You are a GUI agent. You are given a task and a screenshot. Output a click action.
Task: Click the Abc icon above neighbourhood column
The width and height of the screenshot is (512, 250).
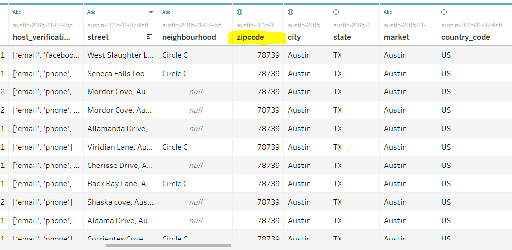166,12
